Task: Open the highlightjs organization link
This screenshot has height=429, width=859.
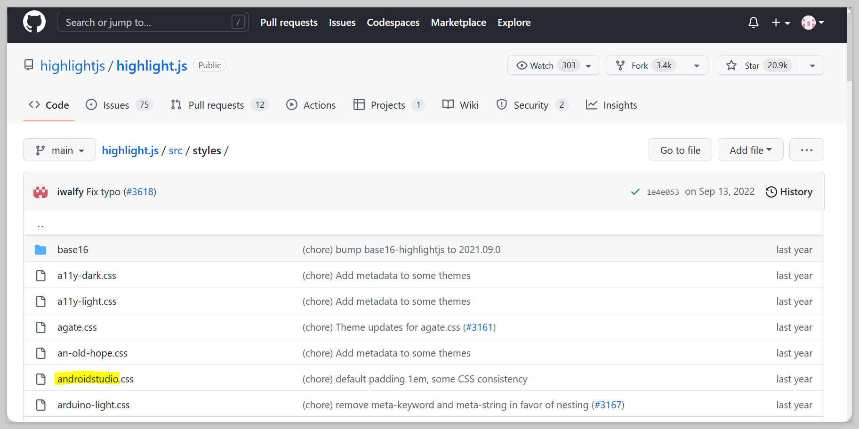Action: point(72,65)
